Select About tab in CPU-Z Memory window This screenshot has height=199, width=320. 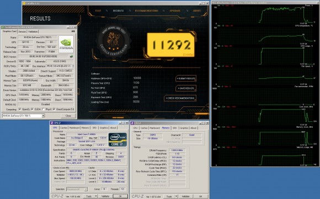coord(193,128)
